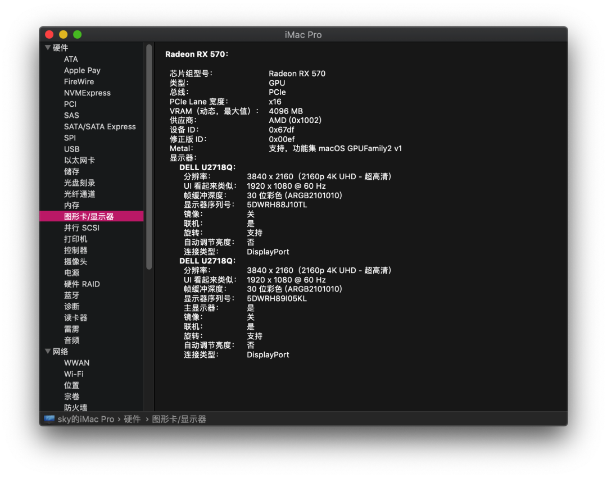This screenshot has height=478, width=607.
Task: Select 以太网卡 in the sidebar
Action: tap(79, 160)
